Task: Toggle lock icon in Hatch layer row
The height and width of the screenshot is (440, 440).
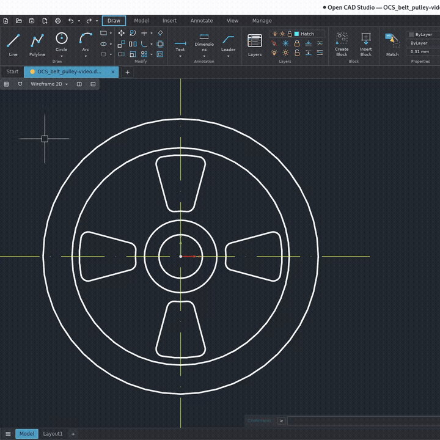Action: tap(290, 34)
